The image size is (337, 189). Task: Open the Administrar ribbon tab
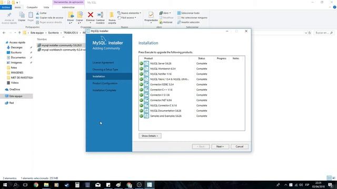[68, 7]
